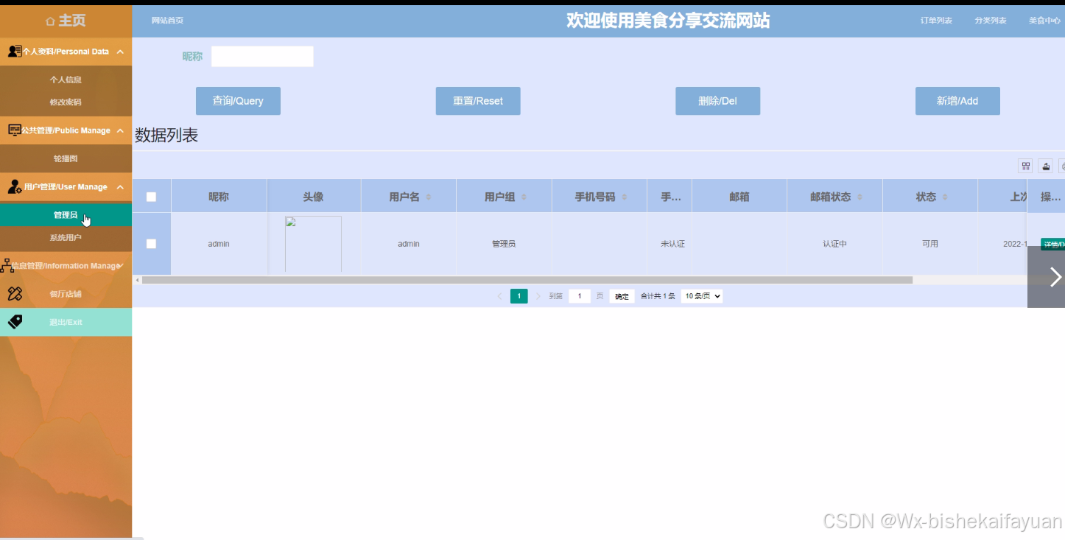
Task: Focus the go-to-page number input
Action: coord(580,296)
